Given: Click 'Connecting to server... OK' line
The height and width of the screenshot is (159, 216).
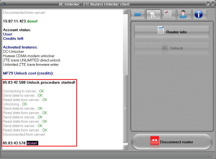Looking at the screenshot, I should click(x=23, y=91).
